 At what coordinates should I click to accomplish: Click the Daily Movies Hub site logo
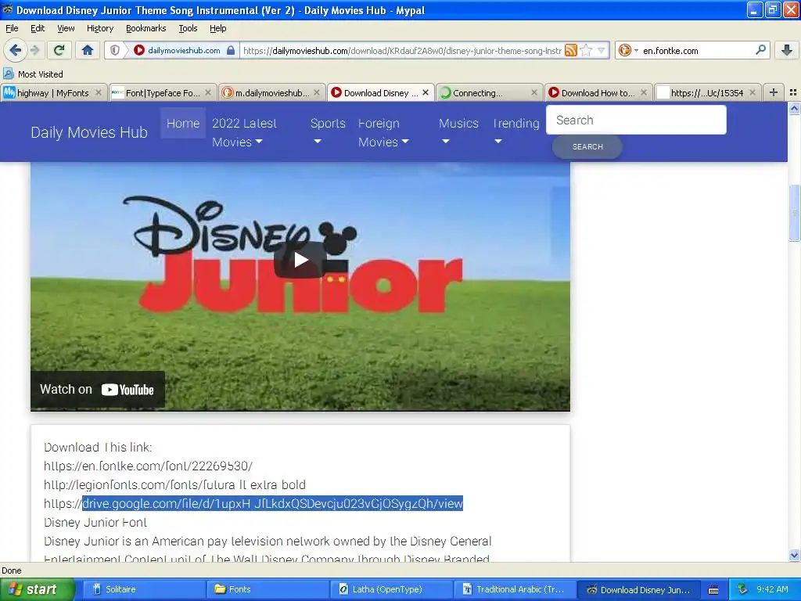point(89,132)
